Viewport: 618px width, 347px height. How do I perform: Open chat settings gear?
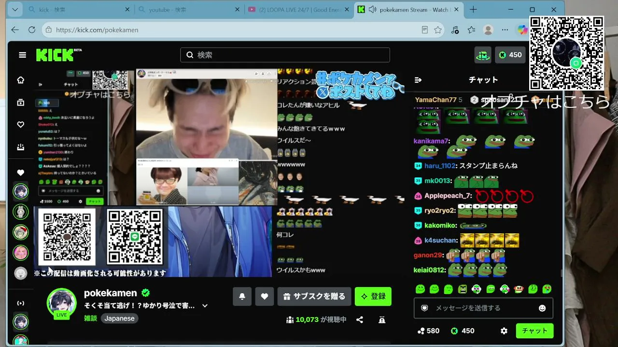(x=504, y=331)
